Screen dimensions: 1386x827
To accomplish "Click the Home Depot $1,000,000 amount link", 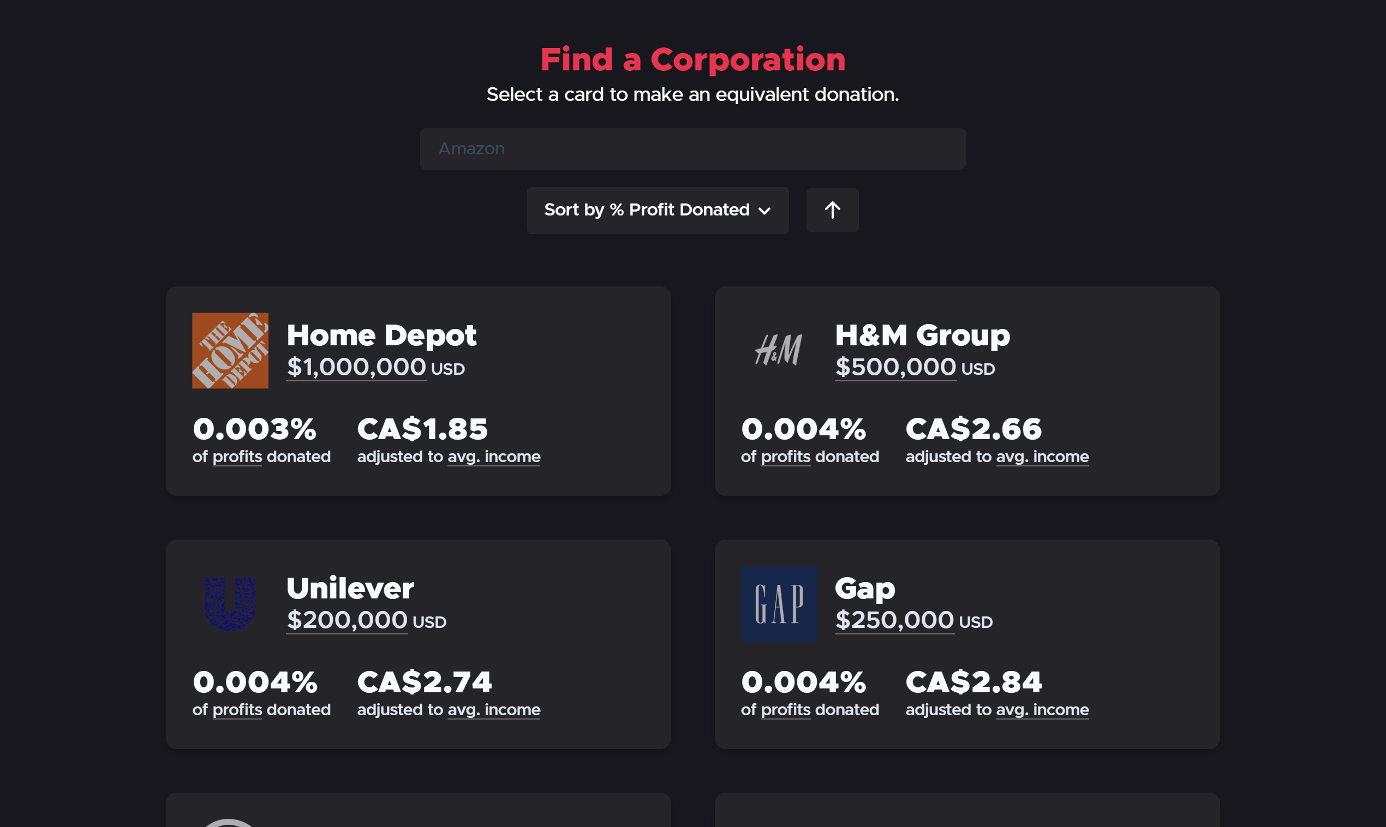I will (x=356, y=367).
